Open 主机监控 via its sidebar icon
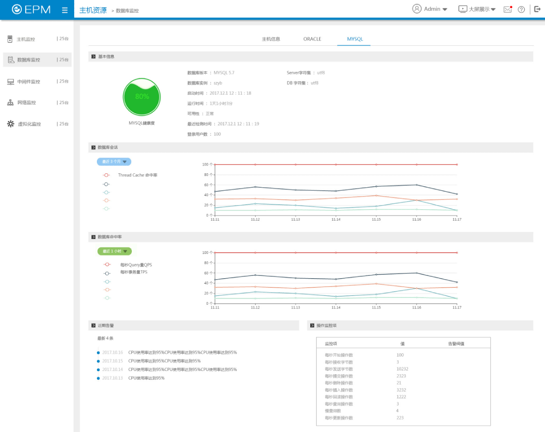 [x=10, y=39]
